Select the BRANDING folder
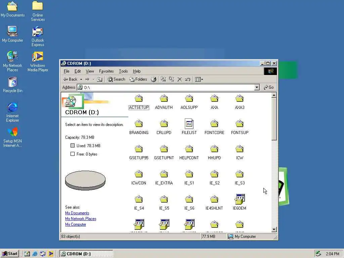Viewport: 344px width, 258px height. (139, 127)
